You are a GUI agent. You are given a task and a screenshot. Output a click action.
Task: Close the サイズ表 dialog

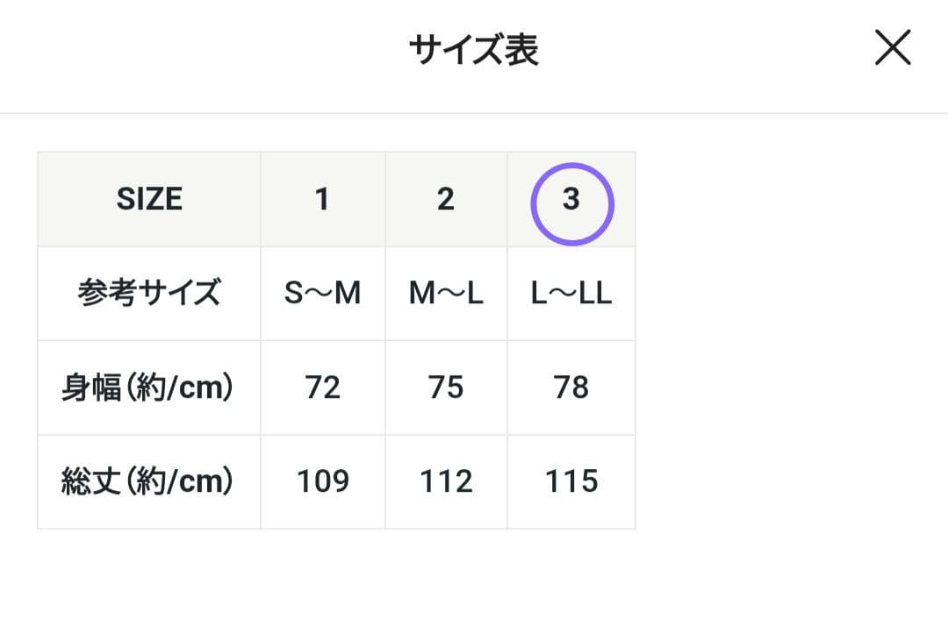893,48
